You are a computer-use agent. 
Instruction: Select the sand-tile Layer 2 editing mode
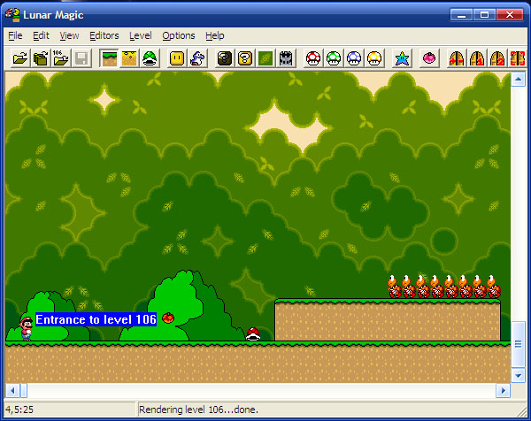(x=129, y=58)
